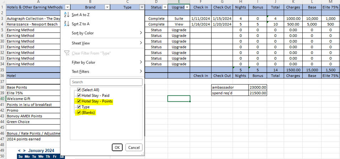Select row 35 header

click(3, 70)
